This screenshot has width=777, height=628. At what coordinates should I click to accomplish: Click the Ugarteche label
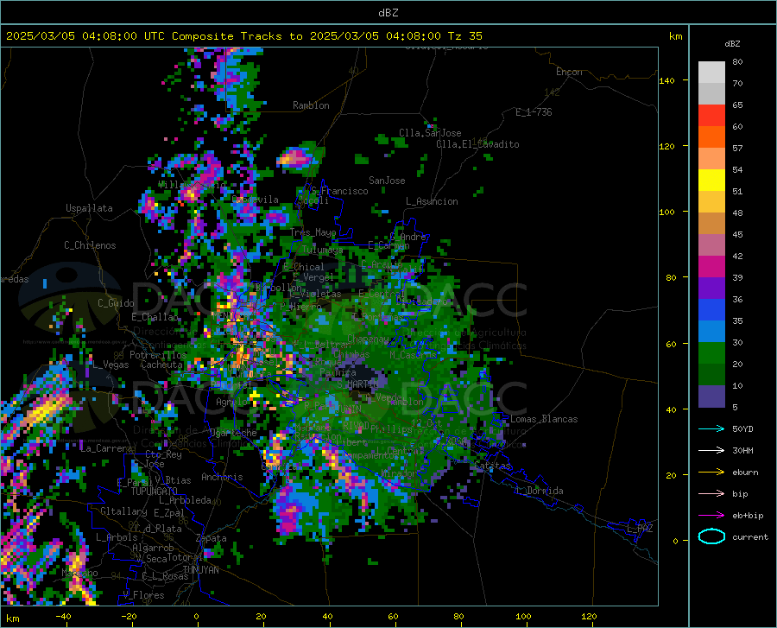pos(233,432)
